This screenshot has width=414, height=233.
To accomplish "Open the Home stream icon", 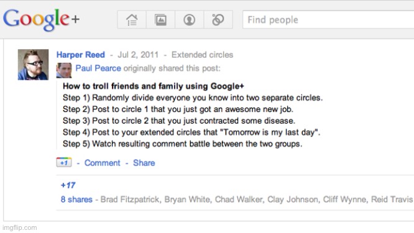I will [132, 20].
